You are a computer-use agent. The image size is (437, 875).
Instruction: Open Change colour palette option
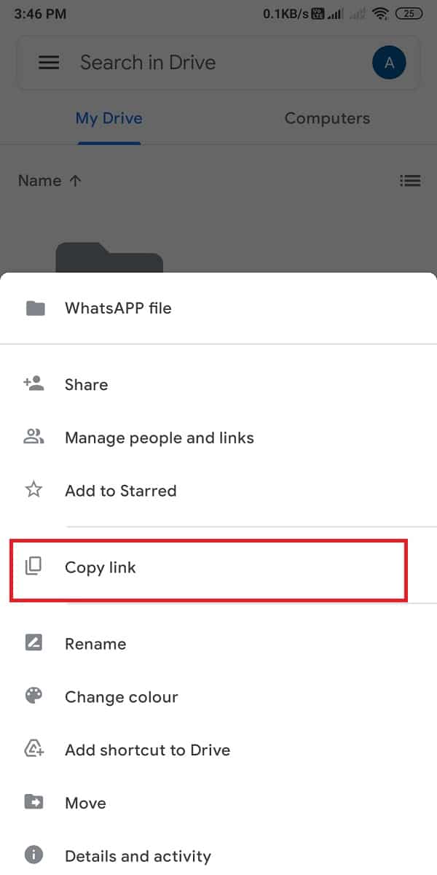[x=121, y=697]
